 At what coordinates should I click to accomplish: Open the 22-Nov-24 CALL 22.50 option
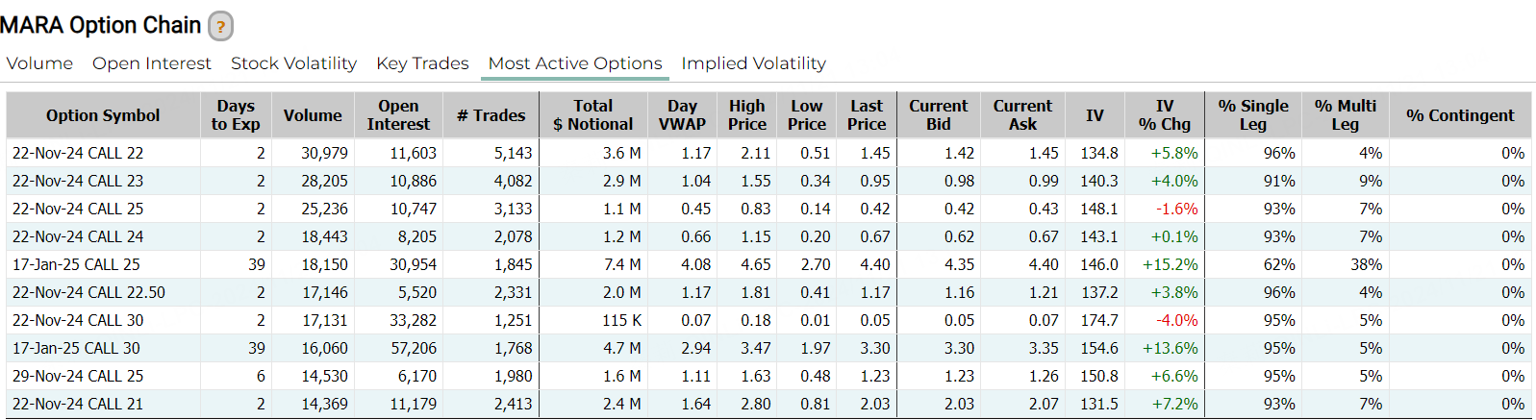[88, 292]
